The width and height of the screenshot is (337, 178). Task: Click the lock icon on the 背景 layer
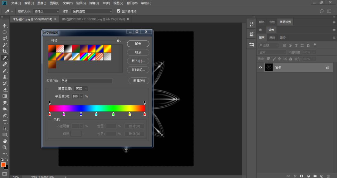tap(328, 67)
